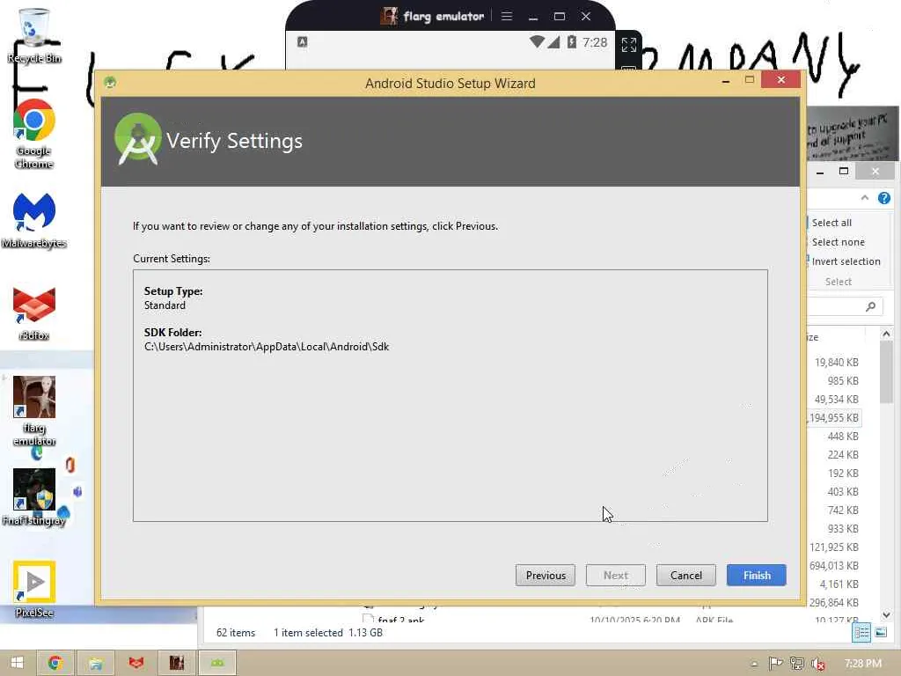901x676 pixels.
Task: Toggle fullscreen on the flarg emulator
Action: pos(628,45)
